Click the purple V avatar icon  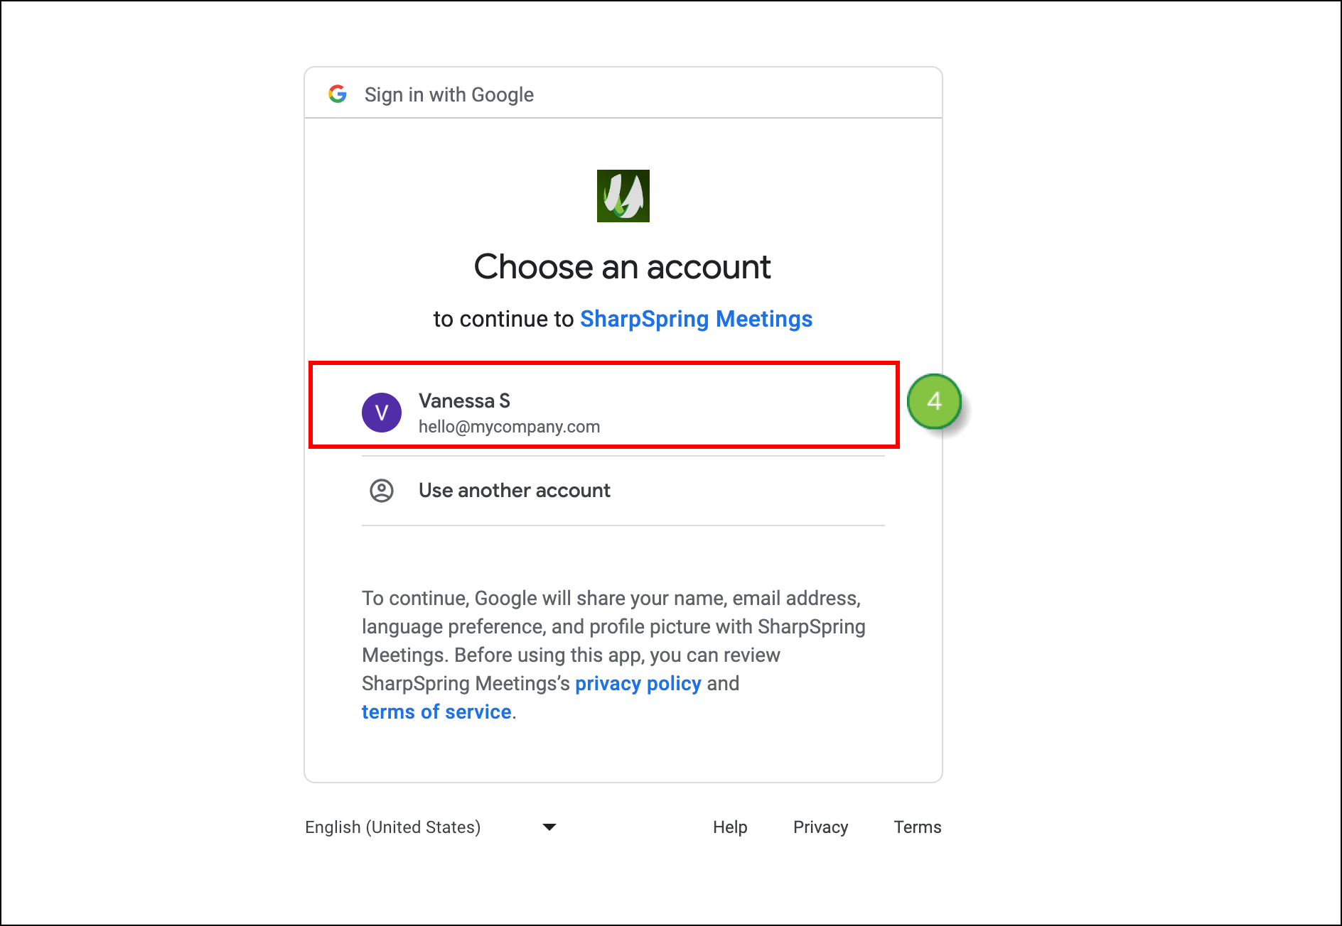[x=382, y=413]
